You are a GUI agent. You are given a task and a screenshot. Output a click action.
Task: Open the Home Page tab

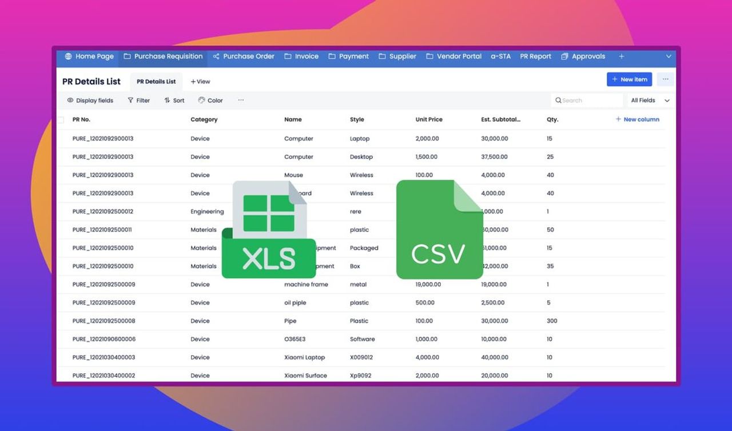(89, 57)
